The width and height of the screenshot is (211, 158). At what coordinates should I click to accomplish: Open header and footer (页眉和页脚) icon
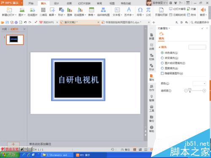[161, 10]
